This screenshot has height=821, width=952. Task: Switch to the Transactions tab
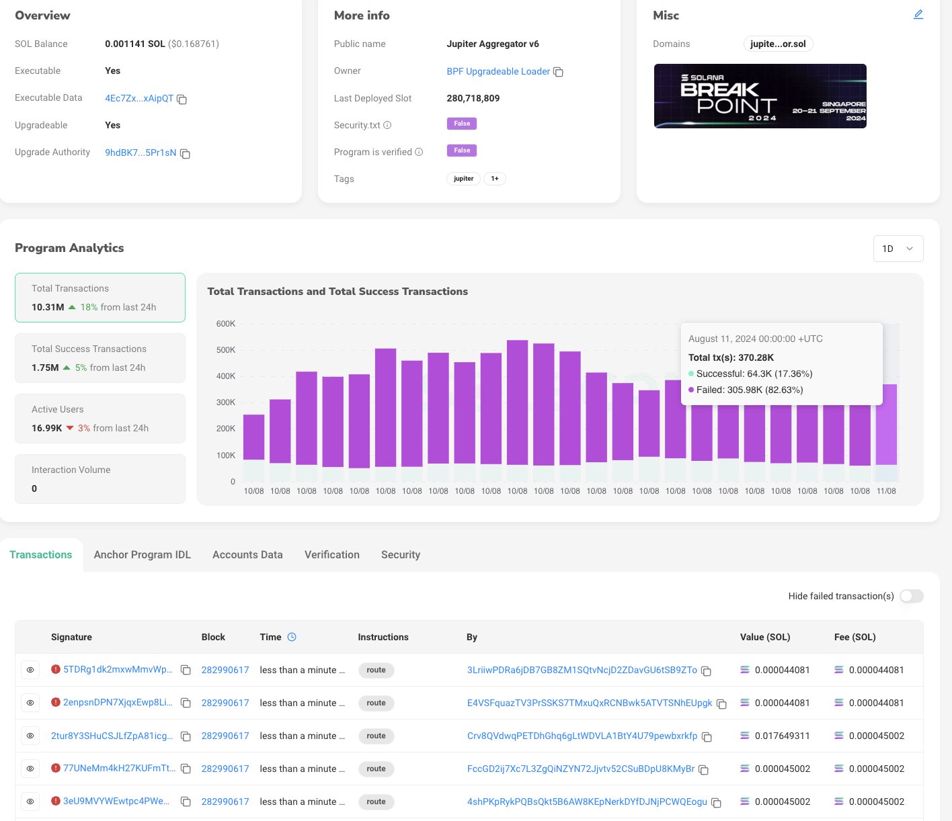[x=41, y=555]
